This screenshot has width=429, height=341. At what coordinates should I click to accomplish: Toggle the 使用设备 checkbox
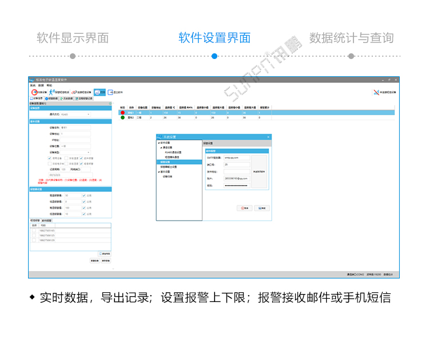50,158
